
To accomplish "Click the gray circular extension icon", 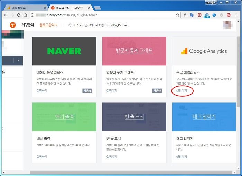I will coord(221,15).
